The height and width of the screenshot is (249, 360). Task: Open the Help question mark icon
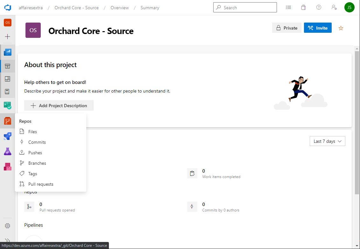(319, 7)
